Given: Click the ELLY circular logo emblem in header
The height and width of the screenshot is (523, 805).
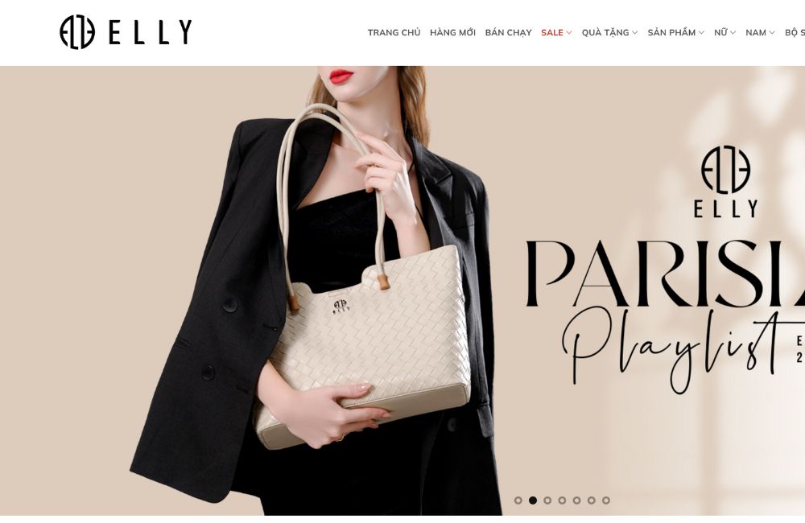Looking at the screenshot, I should pyautogui.click(x=77, y=32).
